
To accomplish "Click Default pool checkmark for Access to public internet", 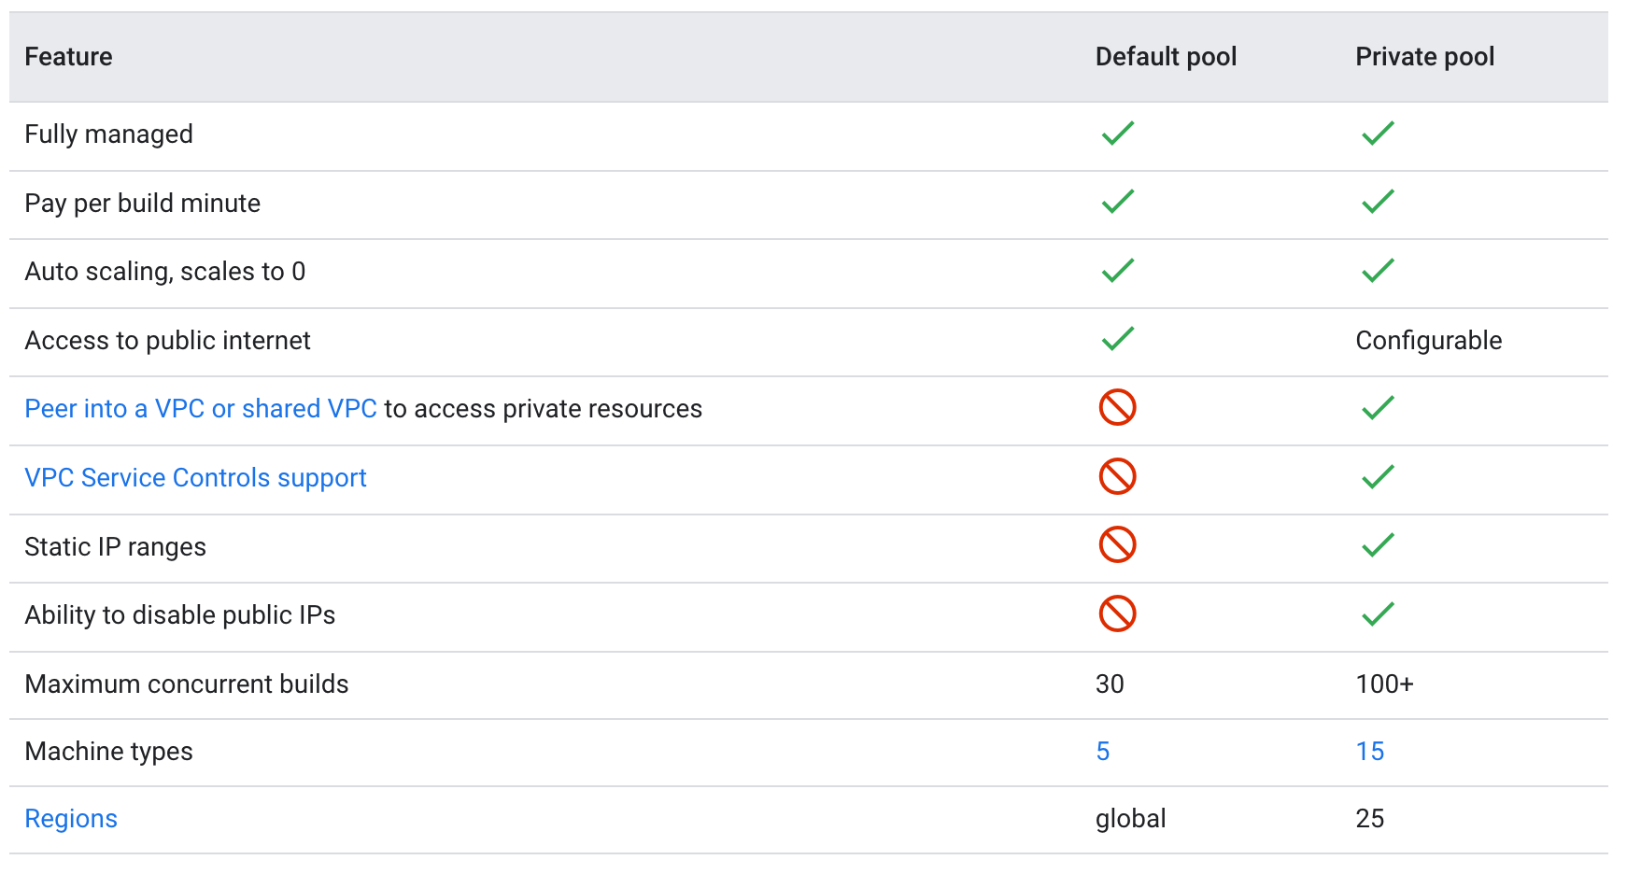I will point(1117,339).
